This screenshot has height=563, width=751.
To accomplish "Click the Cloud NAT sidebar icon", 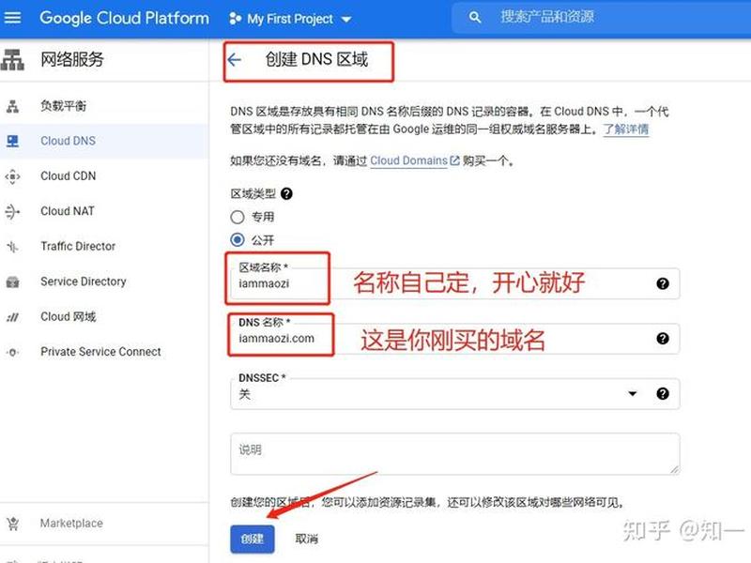I will pos(12,211).
